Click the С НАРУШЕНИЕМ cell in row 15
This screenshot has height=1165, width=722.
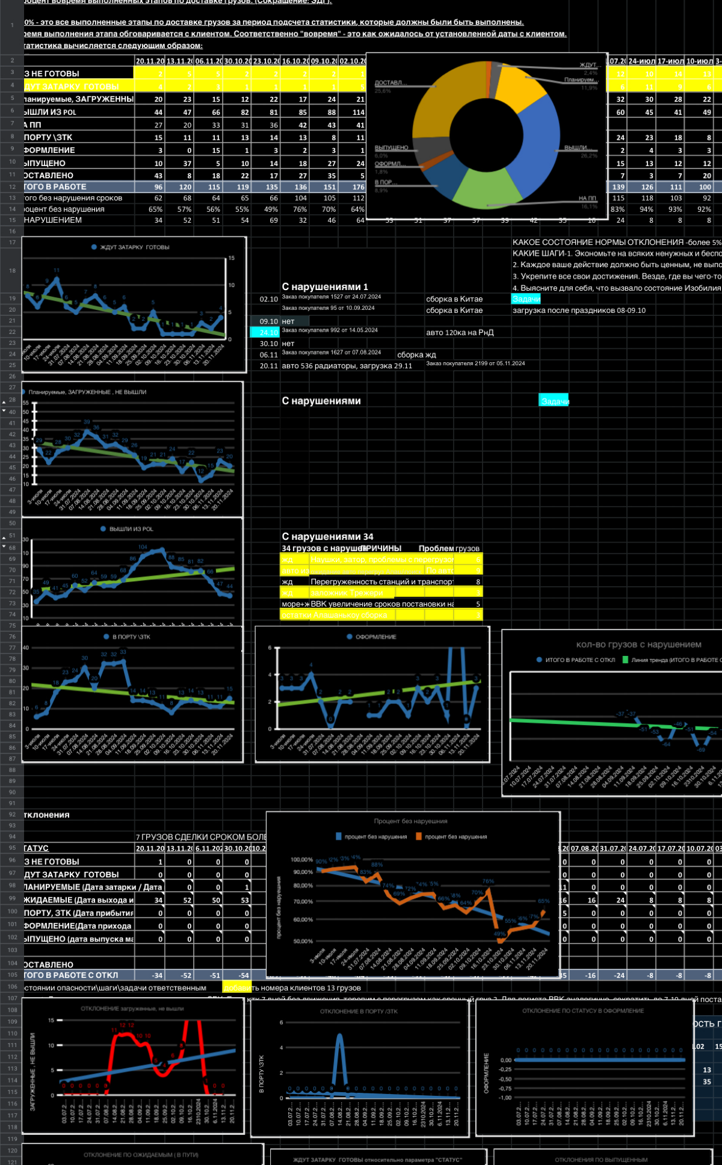[x=79, y=220]
